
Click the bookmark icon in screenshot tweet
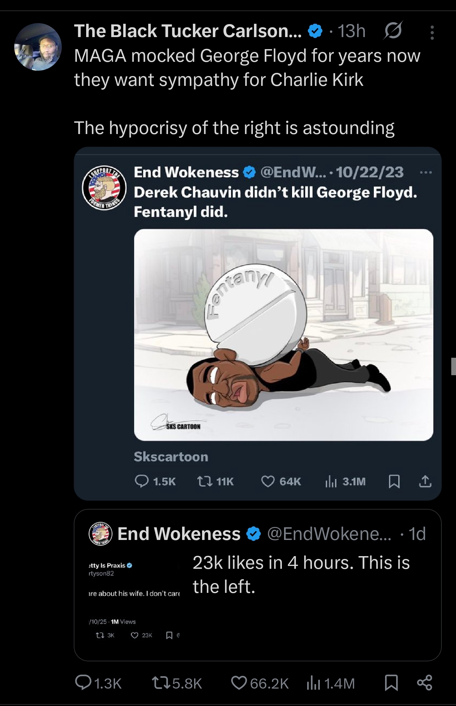coord(394,482)
